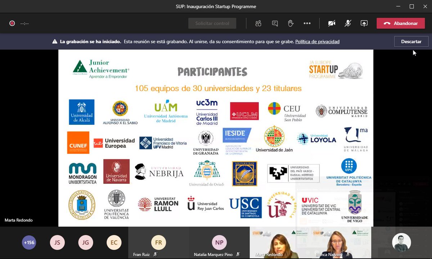
Task: Click the País Vasco university logo
Action: pos(293,173)
